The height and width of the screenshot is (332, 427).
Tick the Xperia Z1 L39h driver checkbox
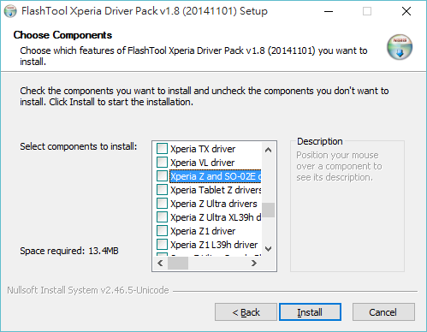point(162,245)
